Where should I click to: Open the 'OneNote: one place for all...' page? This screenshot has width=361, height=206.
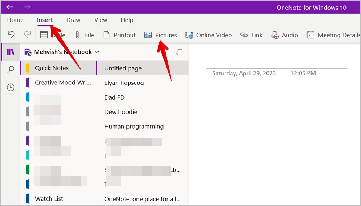tap(143, 199)
